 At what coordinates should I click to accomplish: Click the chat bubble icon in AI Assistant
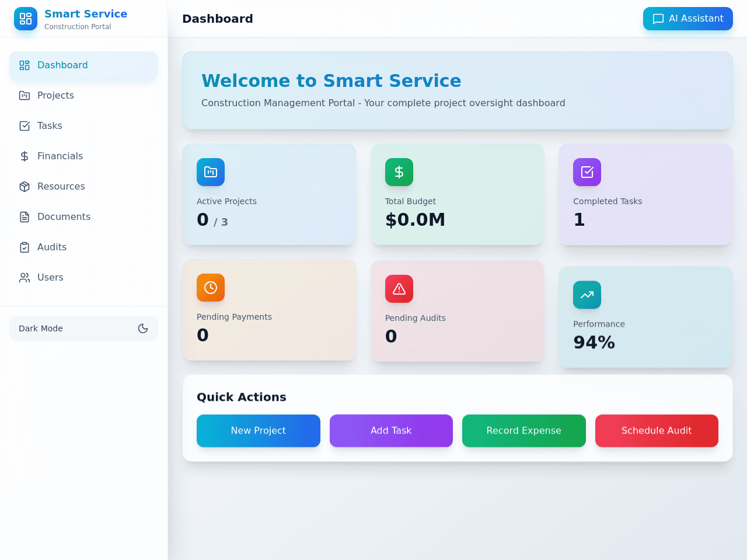click(x=658, y=19)
